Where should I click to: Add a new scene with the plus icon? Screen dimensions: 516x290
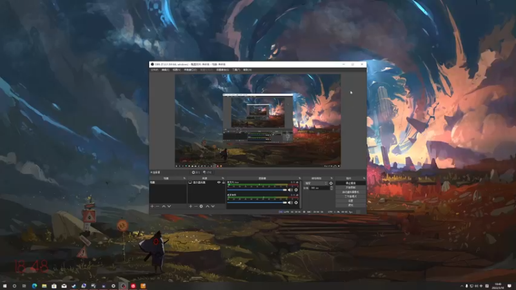pyautogui.click(x=152, y=206)
